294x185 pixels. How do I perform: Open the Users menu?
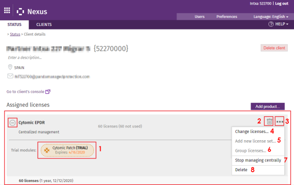click(x=200, y=17)
